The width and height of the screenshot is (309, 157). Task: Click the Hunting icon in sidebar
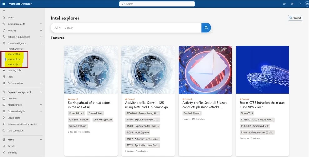(4, 30)
